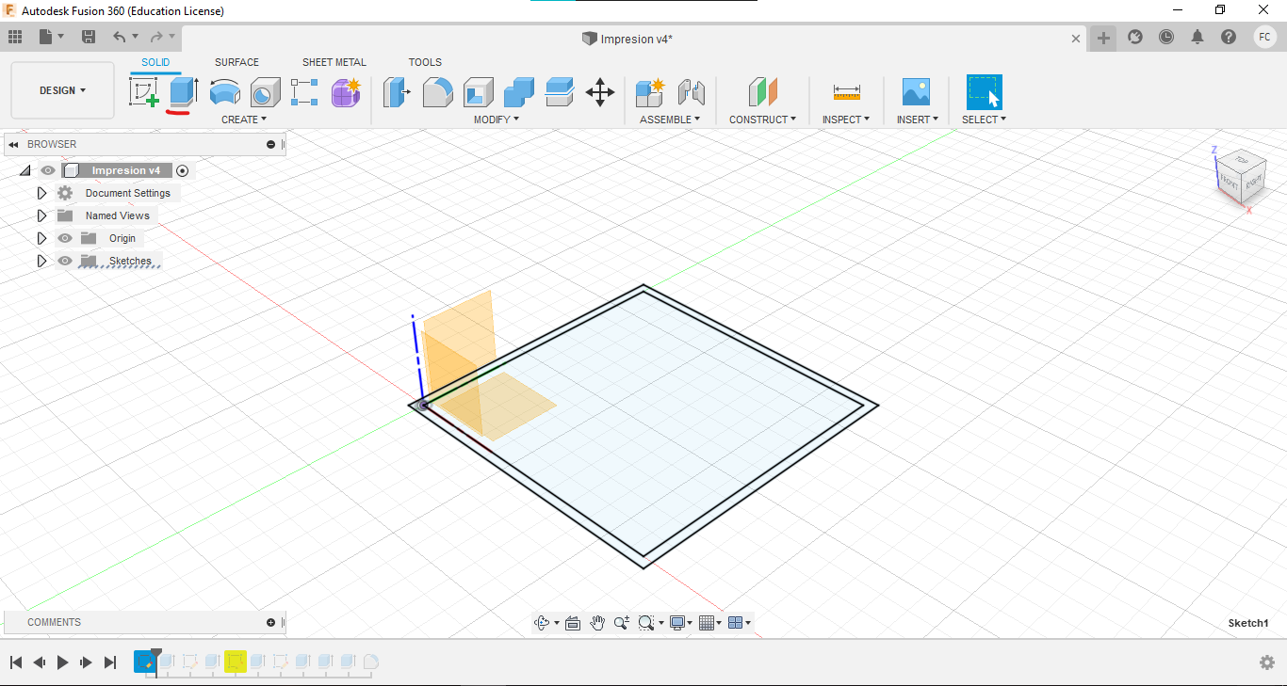This screenshot has width=1287, height=686.
Task: Click the Undo arrow
Action: coord(119,37)
